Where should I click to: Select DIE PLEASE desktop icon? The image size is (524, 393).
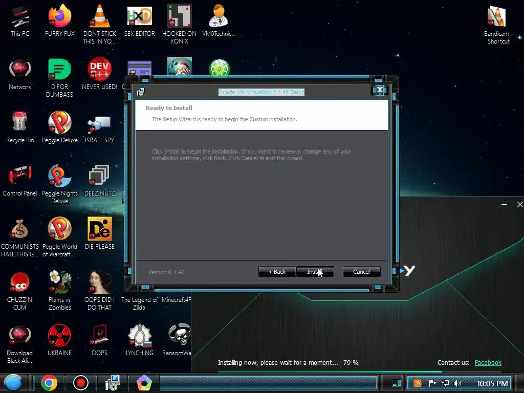(100, 233)
